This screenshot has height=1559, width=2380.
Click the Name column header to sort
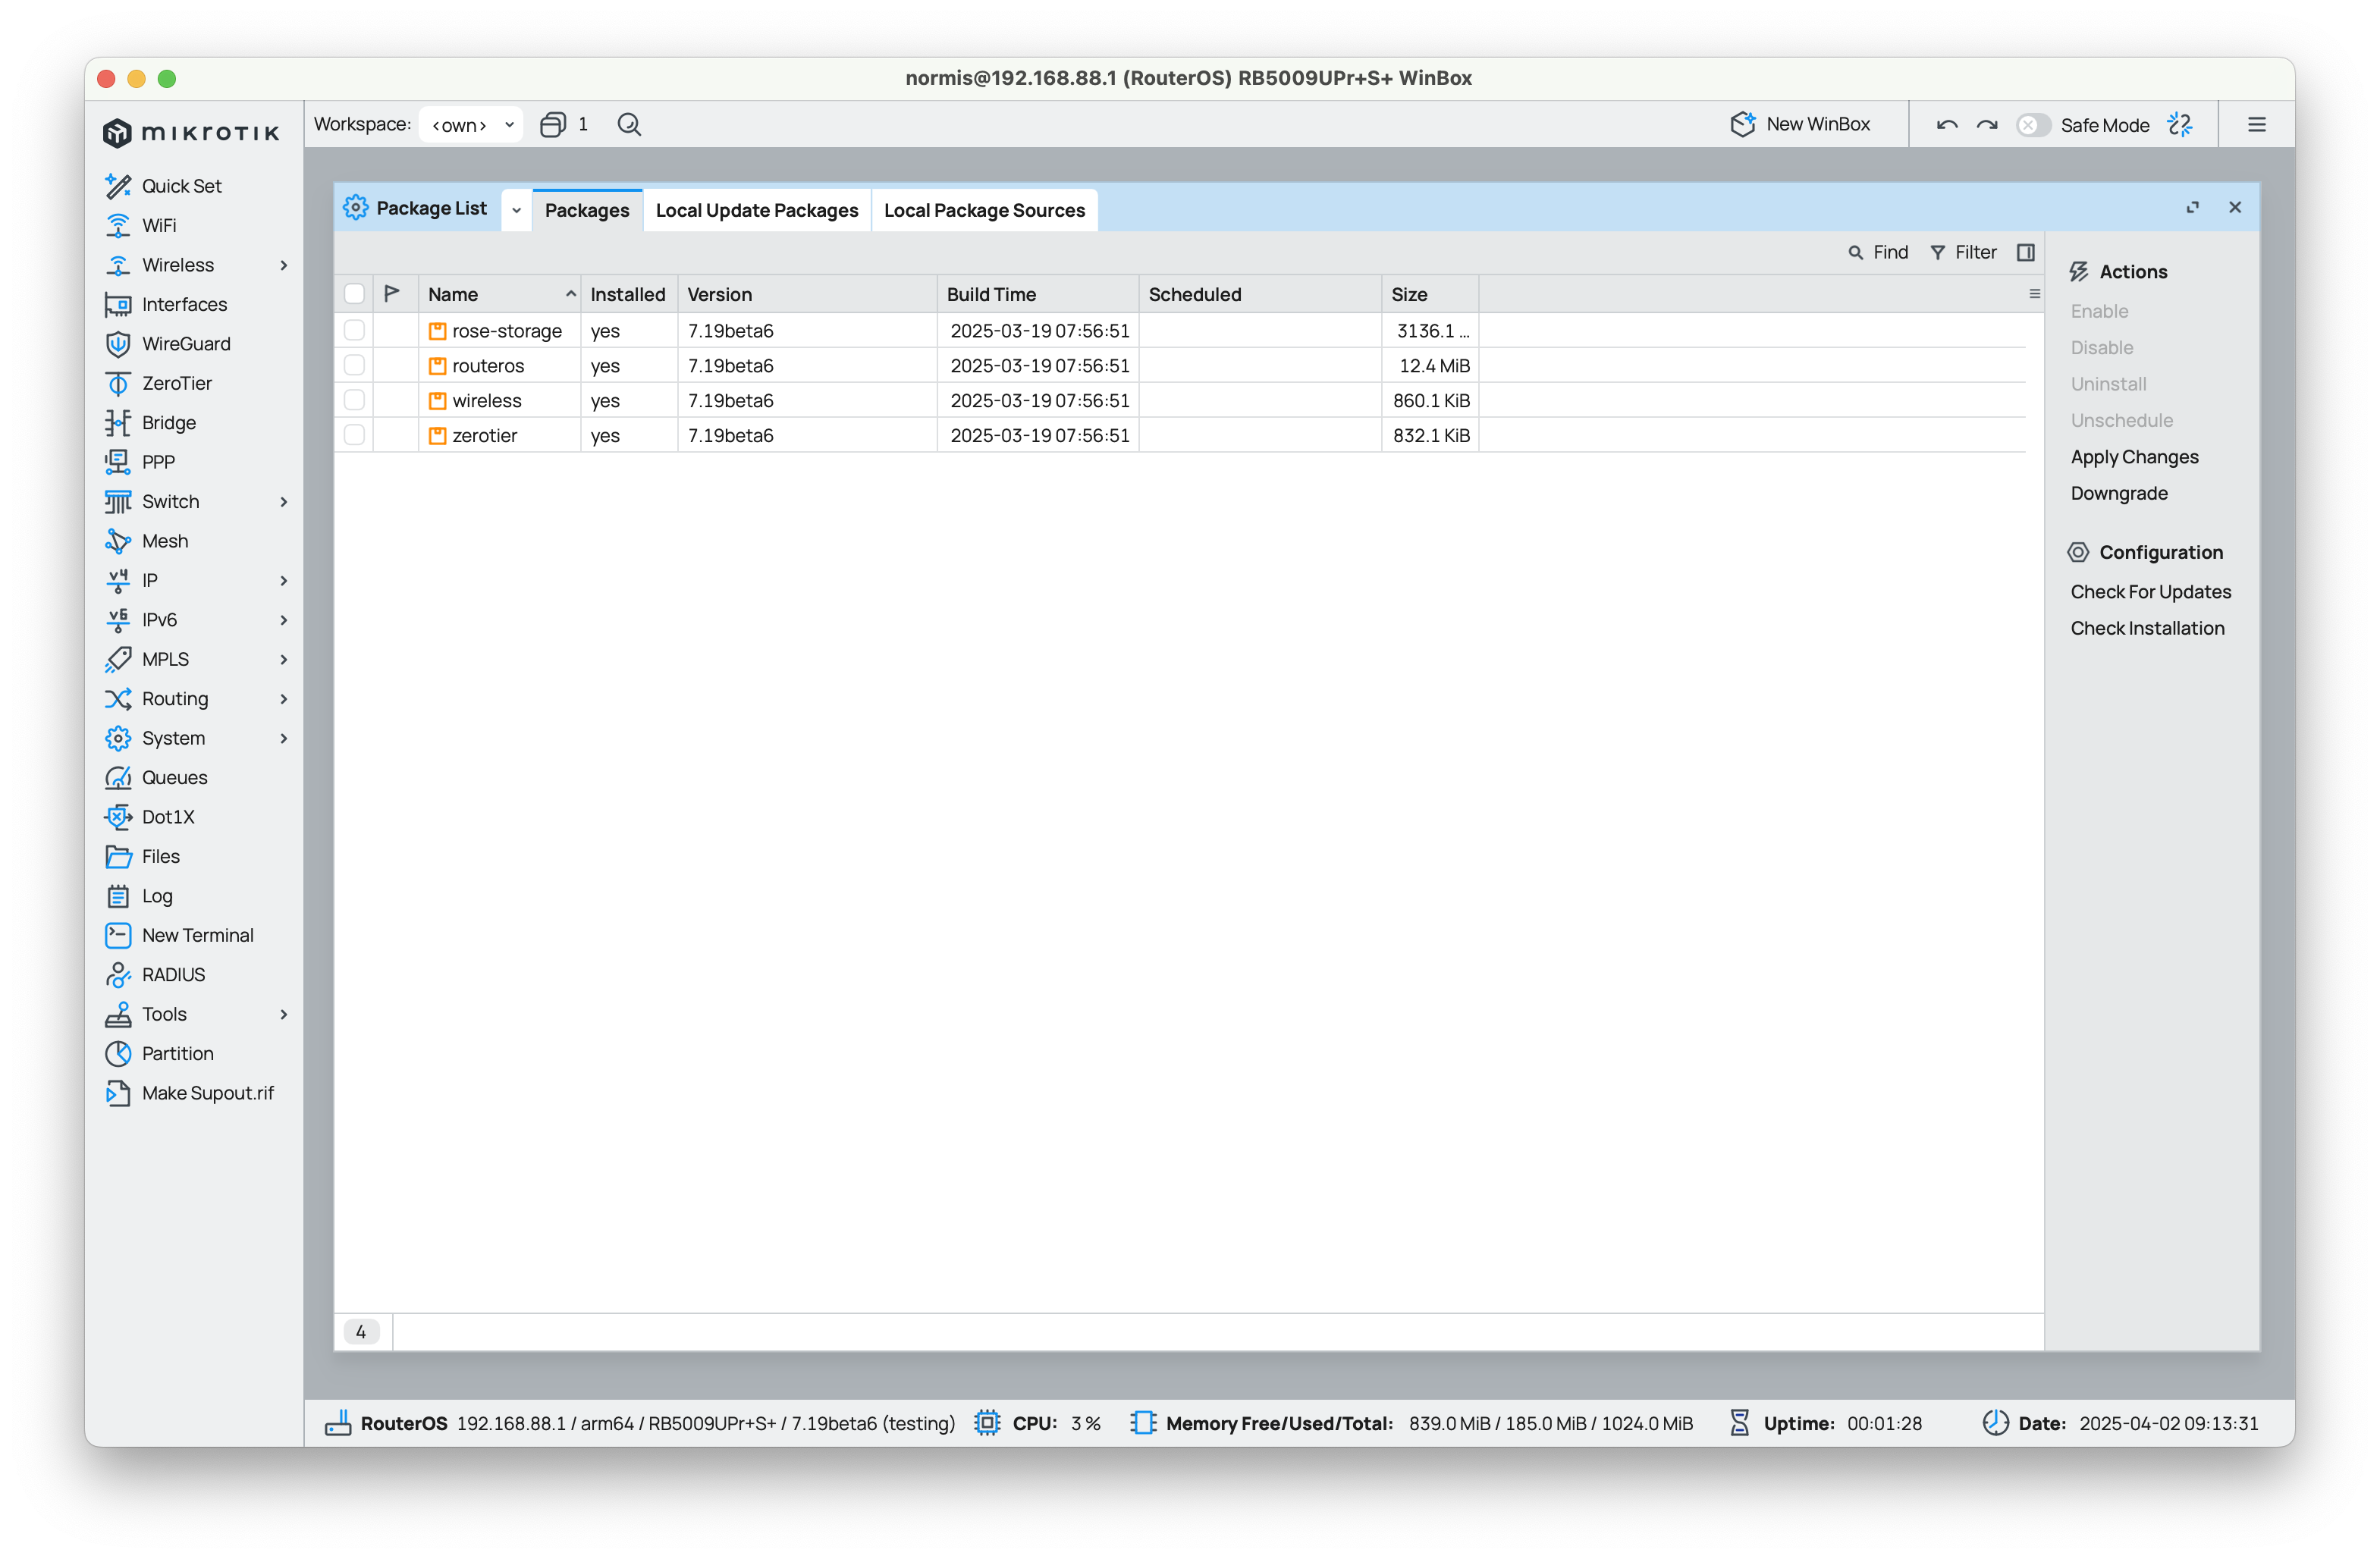453,293
